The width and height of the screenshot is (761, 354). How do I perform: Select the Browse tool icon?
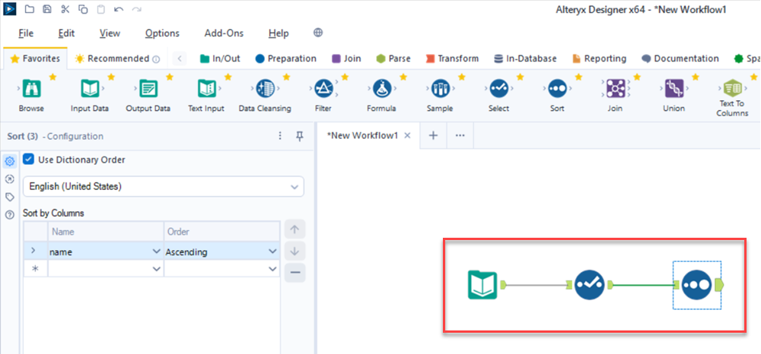pyautogui.click(x=31, y=90)
